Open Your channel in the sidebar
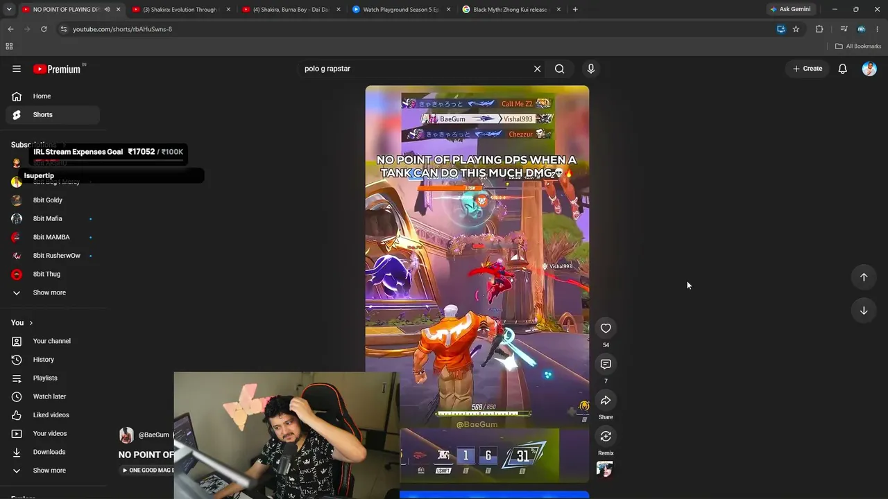Image resolution: width=888 pixels, height=499 pixels. pyautogui.click(x=53, y=341)
